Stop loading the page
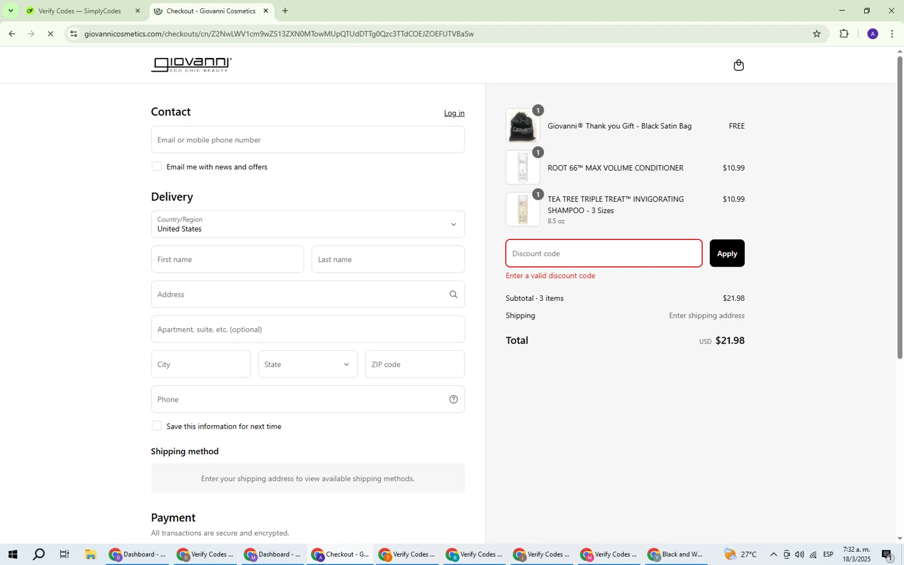 click(x=51, y=34)
